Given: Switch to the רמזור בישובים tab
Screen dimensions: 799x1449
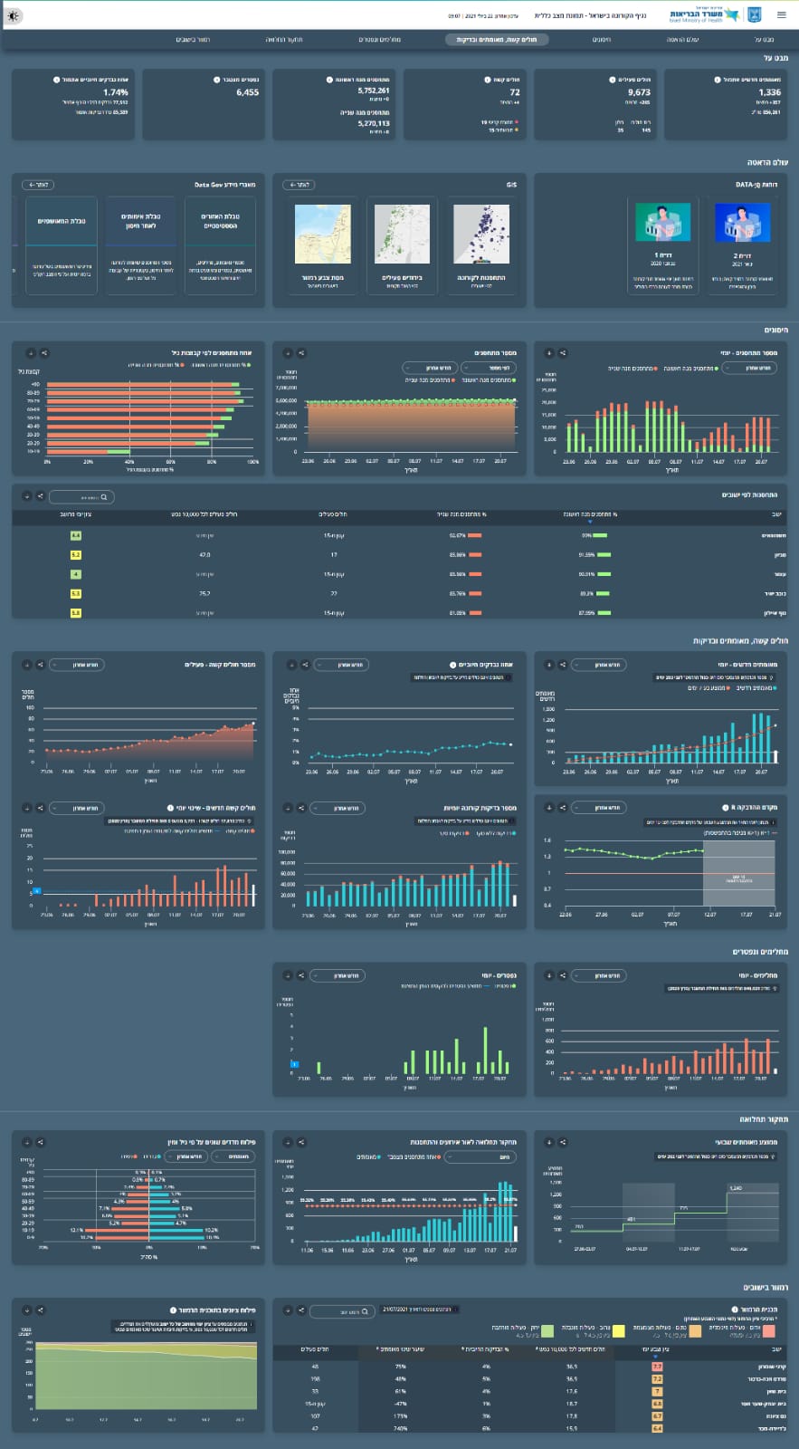Looking at the screenshot, I should (x=193, y=40).
